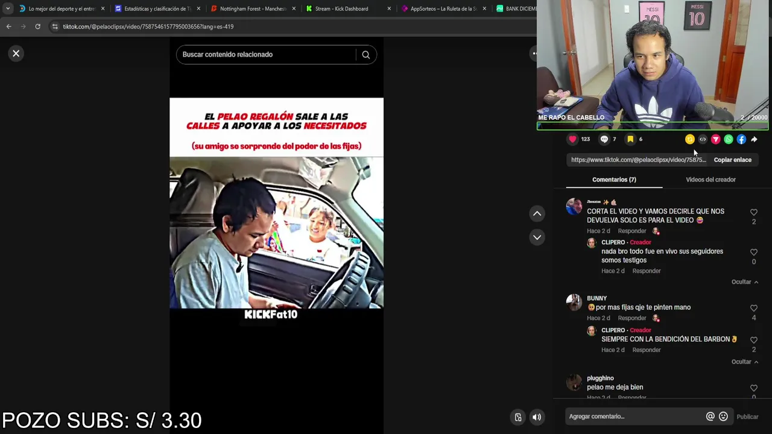Select the TikTok video URL text
Image resolution: width=772 pixels, height=434 pixels.
point(638,160)
